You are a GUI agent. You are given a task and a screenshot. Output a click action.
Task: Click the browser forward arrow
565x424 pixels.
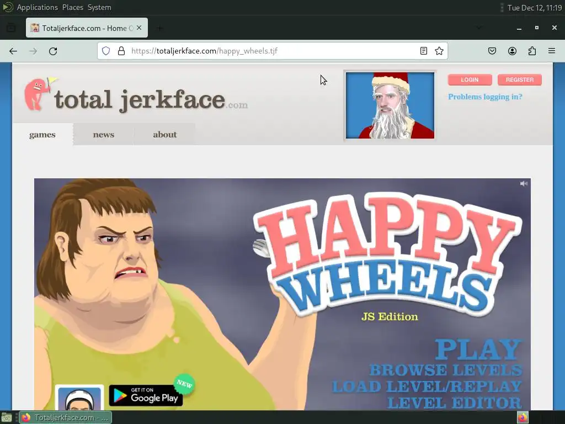click(33, 51)
